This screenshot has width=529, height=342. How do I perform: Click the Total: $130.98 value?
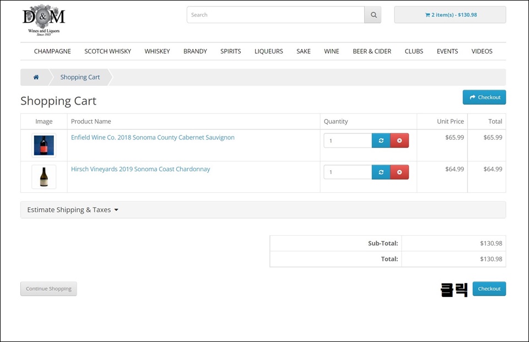(x=491, y=259)
